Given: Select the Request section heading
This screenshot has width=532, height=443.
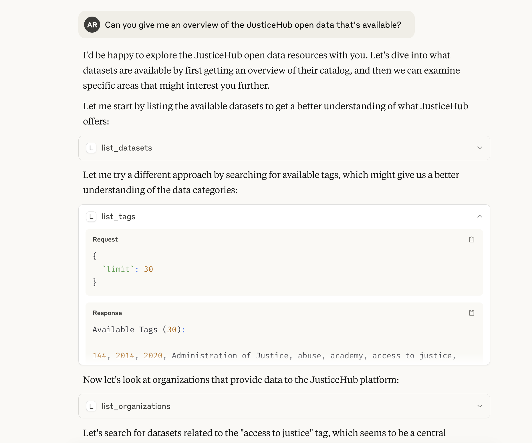Looking at the screenshot, I should pos(105,239).
